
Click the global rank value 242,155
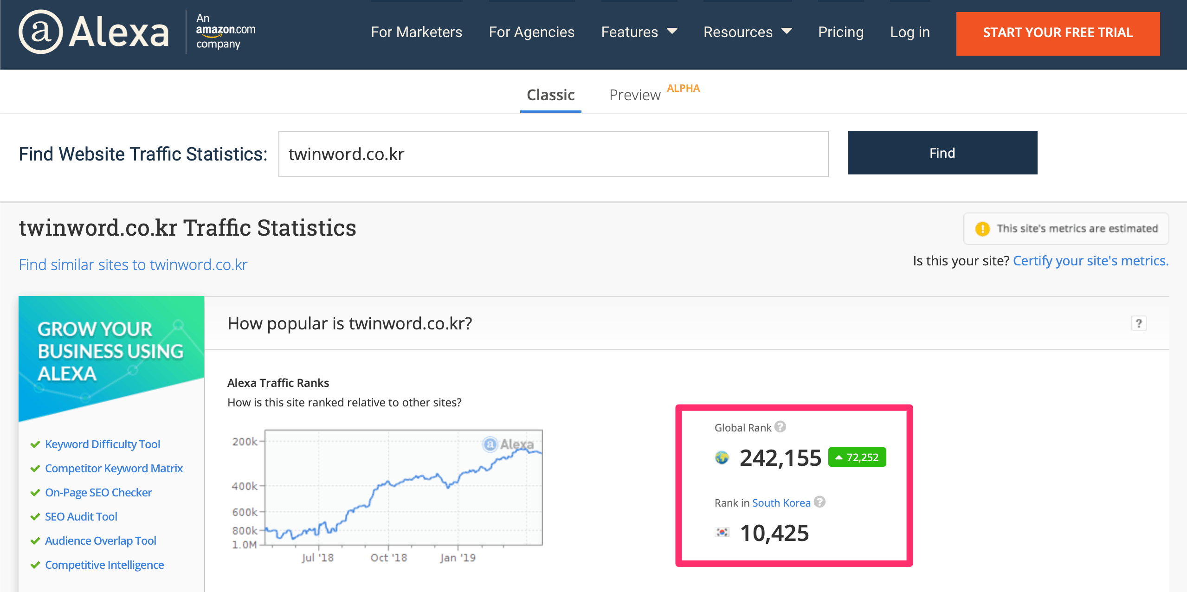point(780,458)
